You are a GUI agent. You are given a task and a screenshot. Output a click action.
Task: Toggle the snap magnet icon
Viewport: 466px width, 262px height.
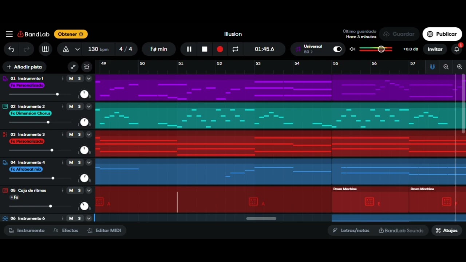point(432,67)
